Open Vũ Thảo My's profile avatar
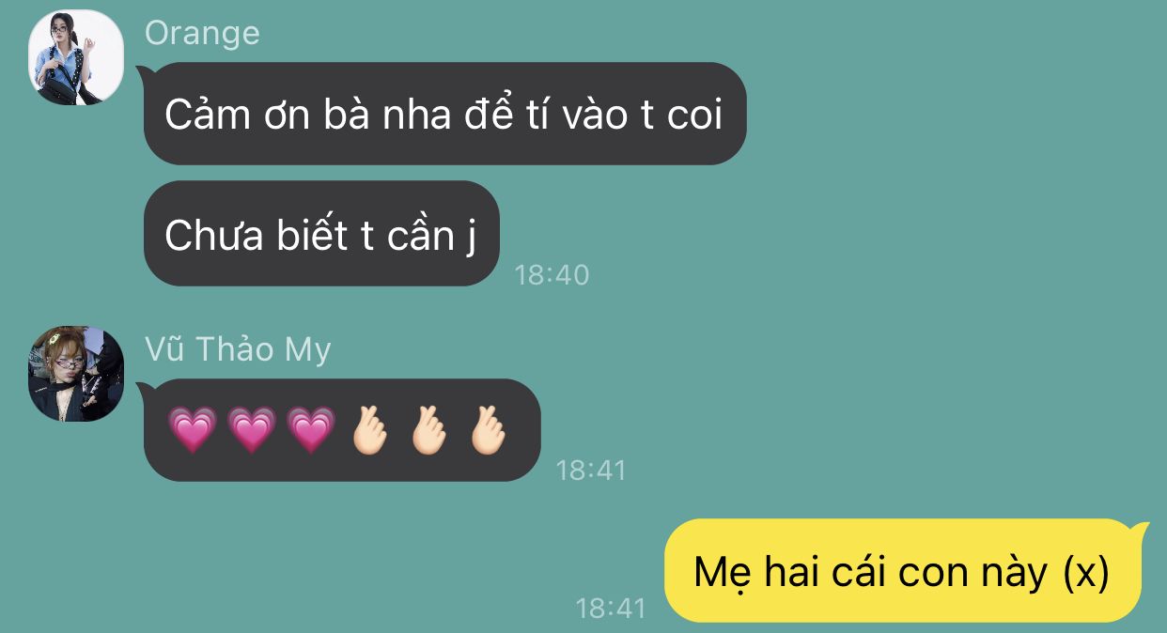Viewport: 1167px width, 633px height. pyautogui.click(x=77, y=374)
